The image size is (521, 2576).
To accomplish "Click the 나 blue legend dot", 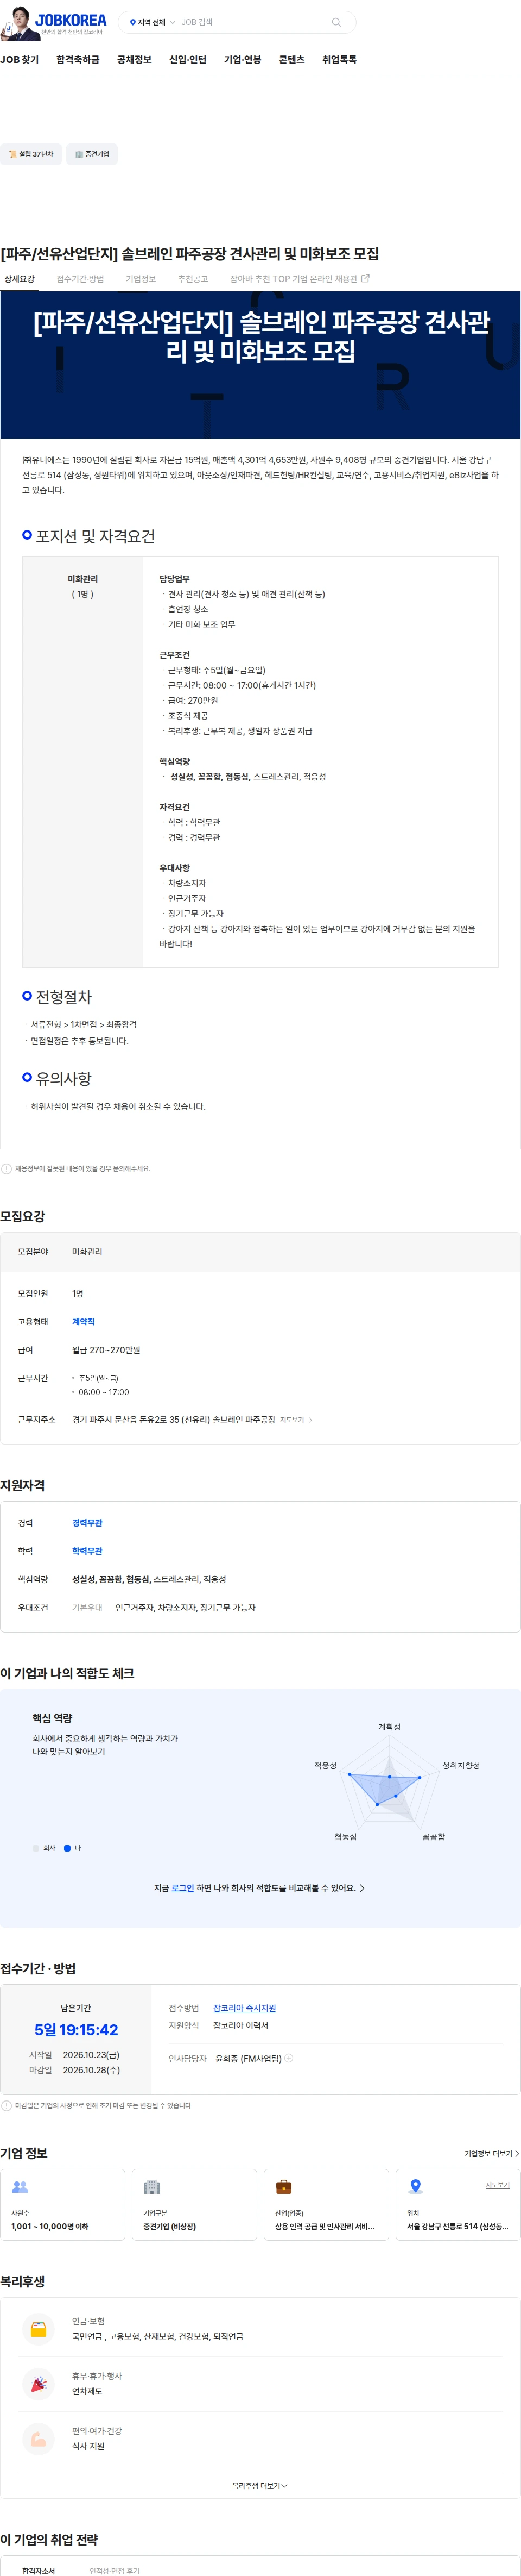I will pyautogui.click(x=67, y=1848).
